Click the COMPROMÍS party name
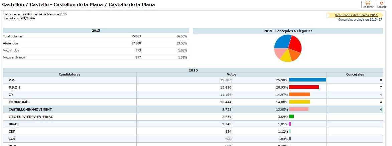Viewport: 392px width, 146px height. click(x=19, y=102)
